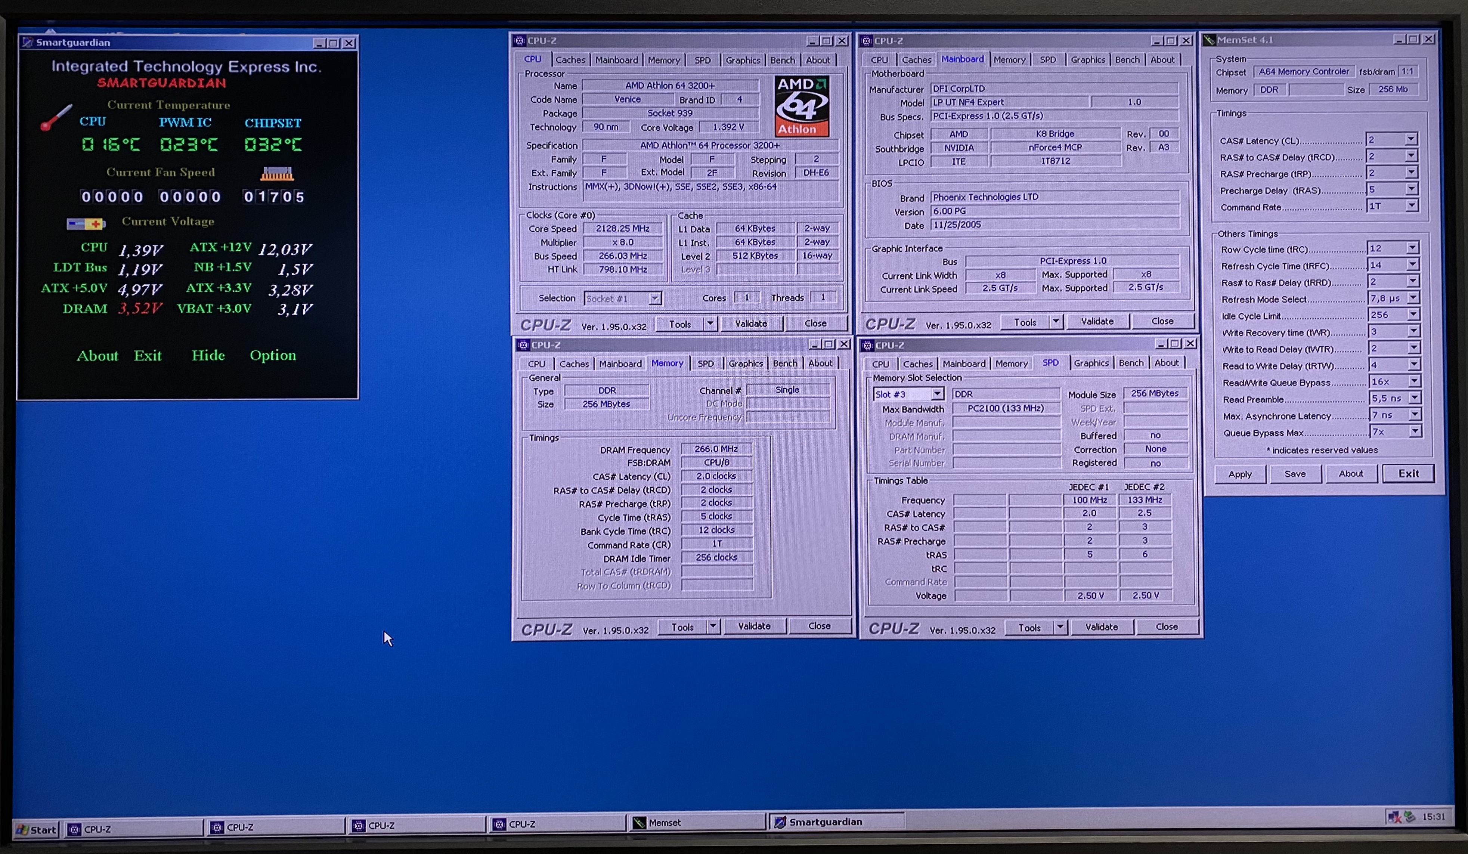The image size is (1468, 854).
Task: Open Refresh Mode Select dropdown
Action: coord(1413,298)
